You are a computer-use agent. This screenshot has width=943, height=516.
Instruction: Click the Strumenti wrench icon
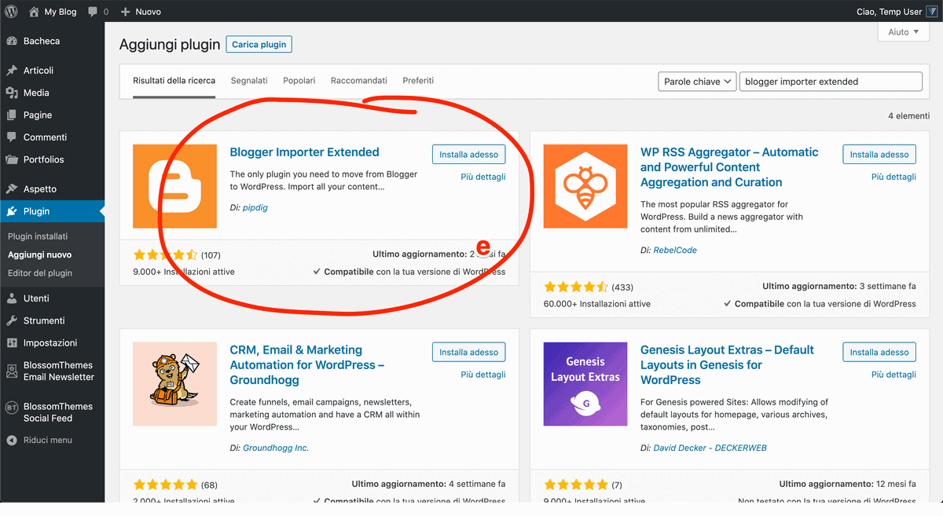pos(12,320)
